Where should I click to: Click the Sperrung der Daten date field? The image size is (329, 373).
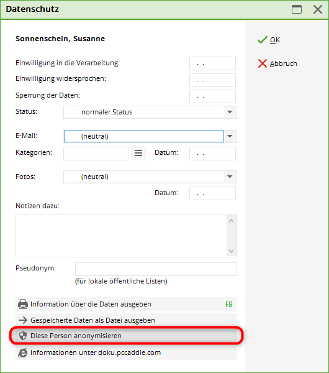[212, 96]
